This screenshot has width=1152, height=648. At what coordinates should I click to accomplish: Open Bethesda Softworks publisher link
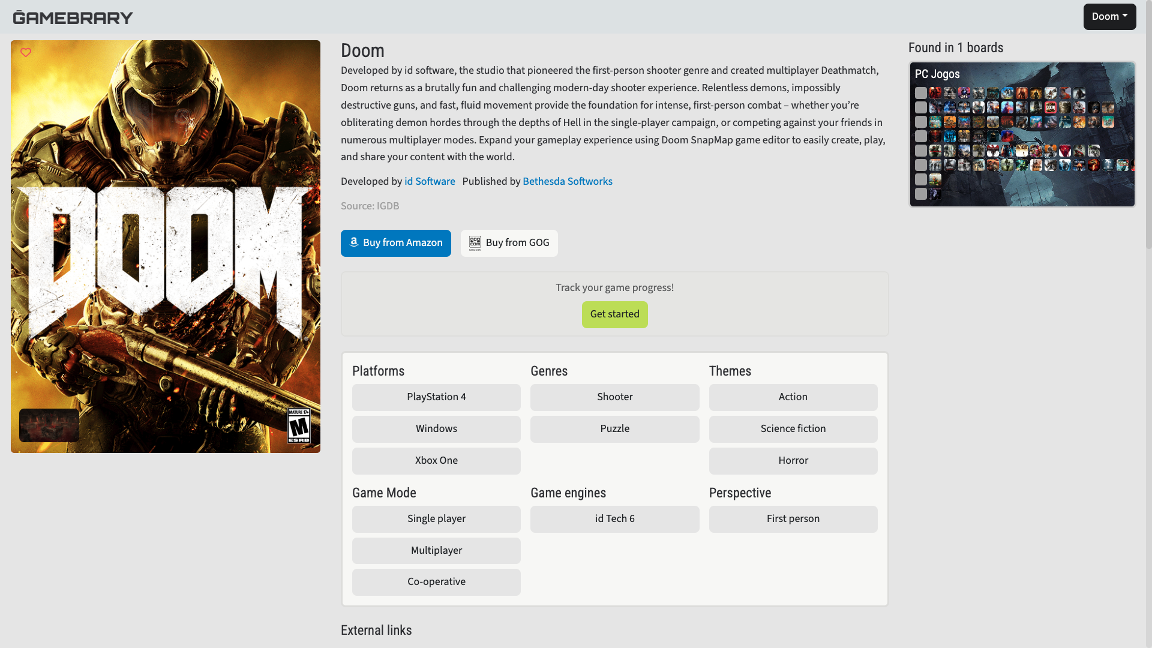[567, 182]
